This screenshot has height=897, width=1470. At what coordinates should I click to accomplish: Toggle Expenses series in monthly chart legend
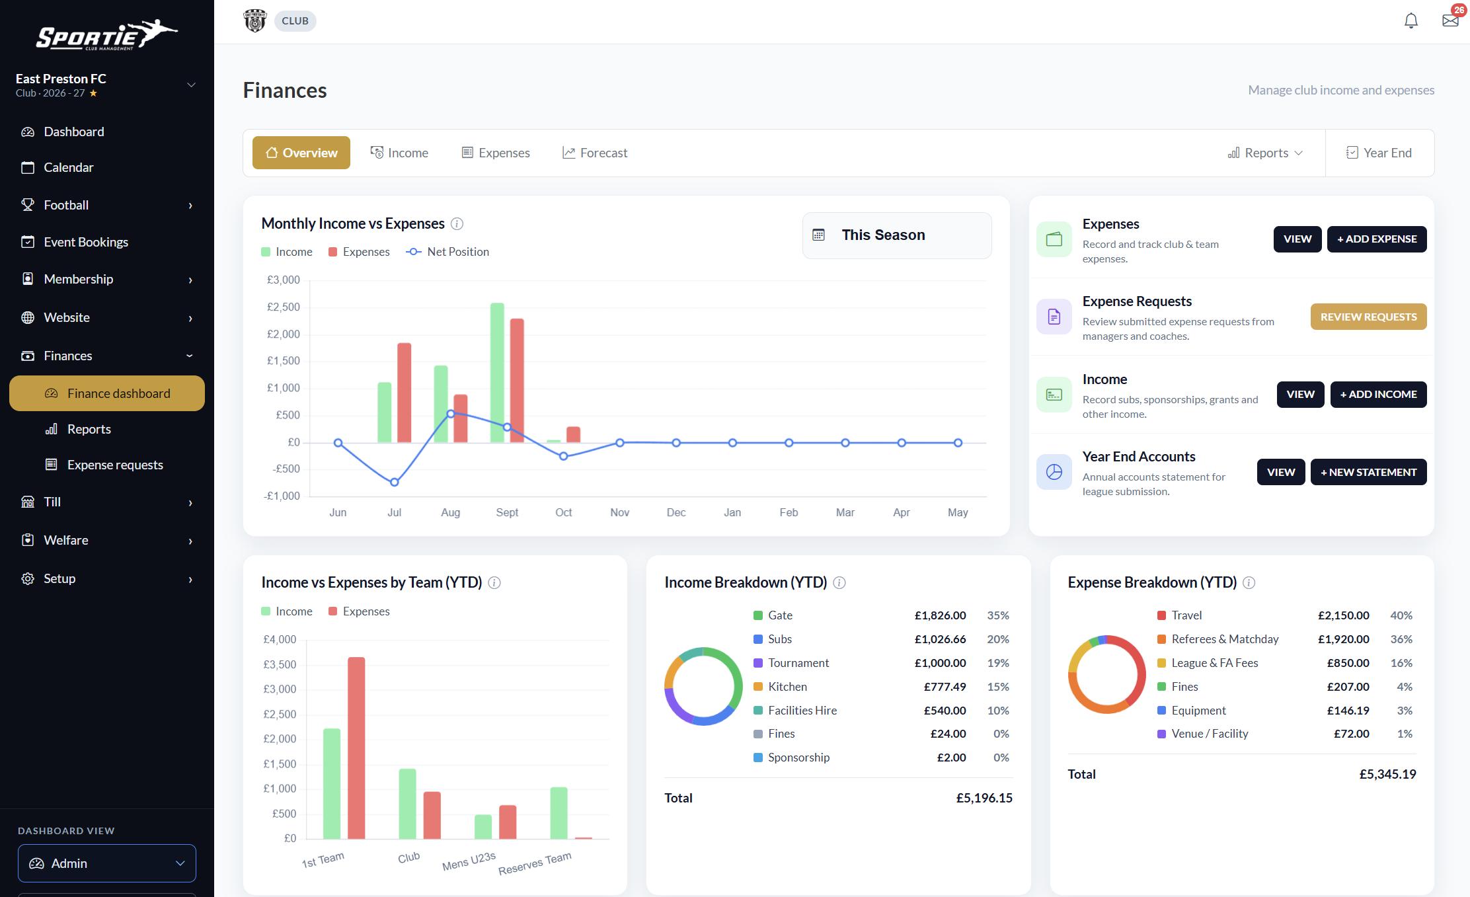point(359,252)
